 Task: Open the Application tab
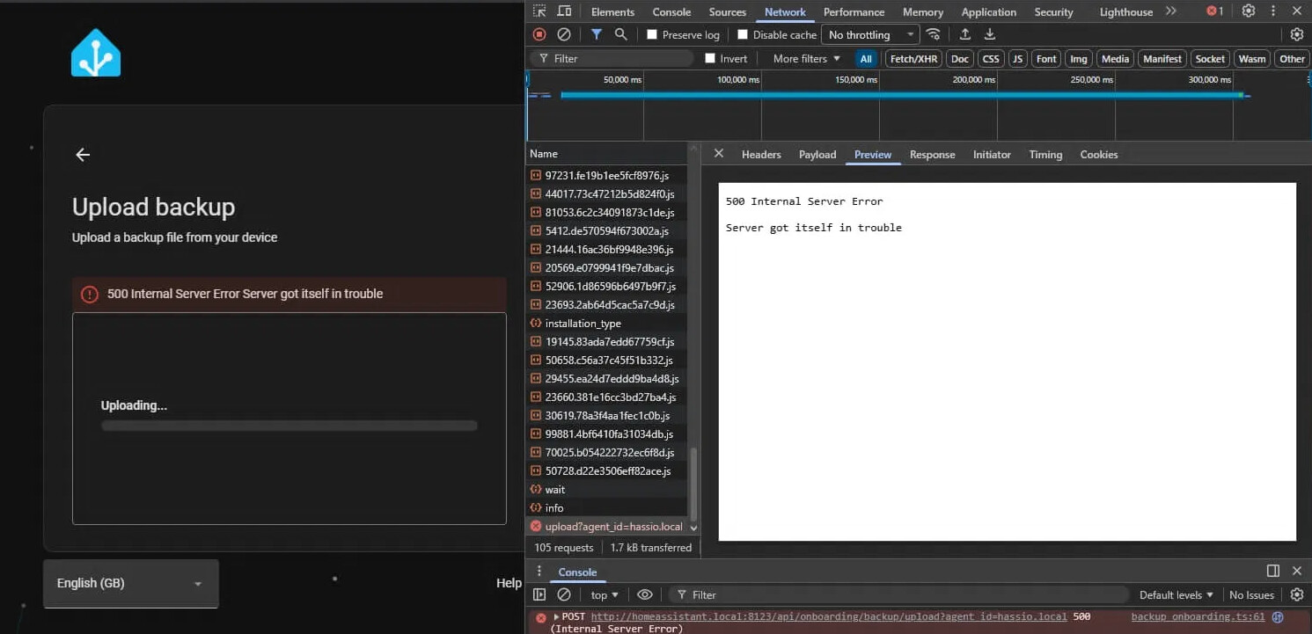[988, 11]
